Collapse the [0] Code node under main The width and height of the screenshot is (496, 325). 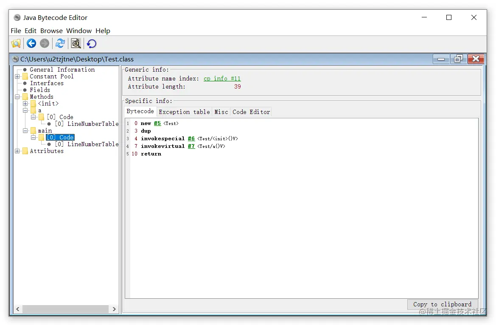pyautogui.click(x=33, y=137)
